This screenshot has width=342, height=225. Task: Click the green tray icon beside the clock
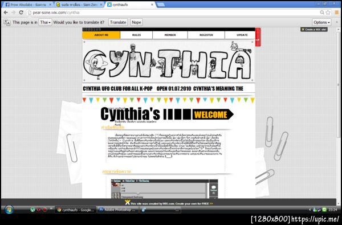(x=324, y=210)
